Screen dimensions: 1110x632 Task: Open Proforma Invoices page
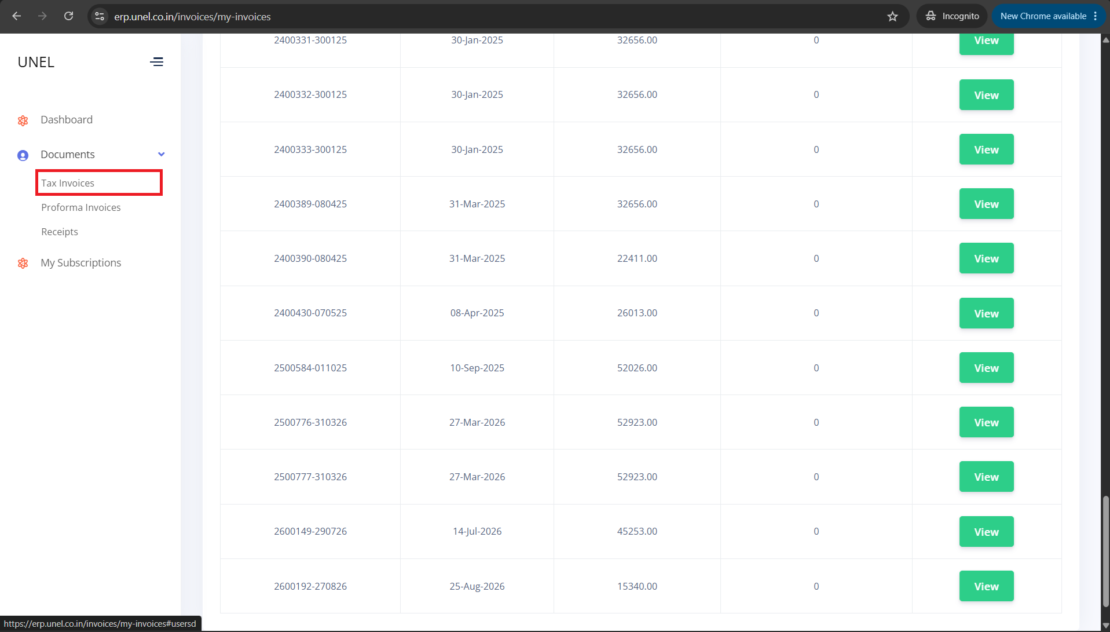81,207
